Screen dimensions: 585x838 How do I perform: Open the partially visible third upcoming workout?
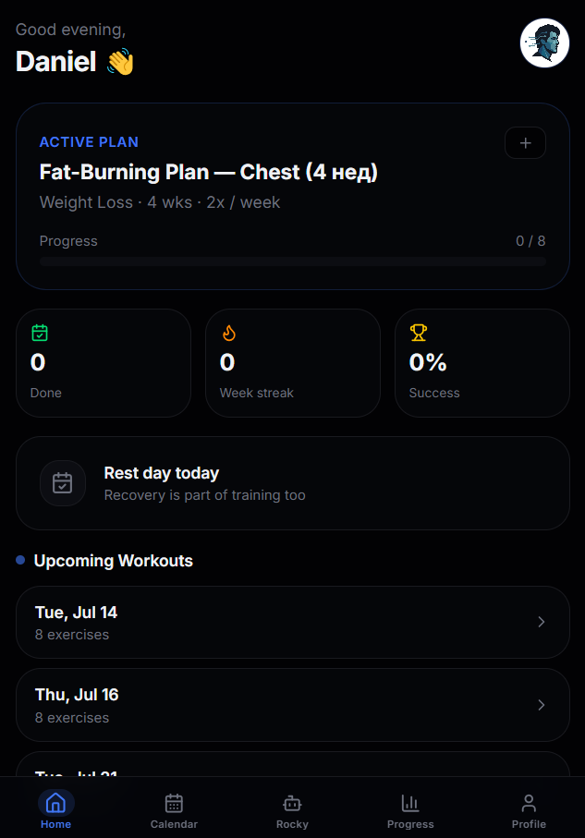coord(292,764)
